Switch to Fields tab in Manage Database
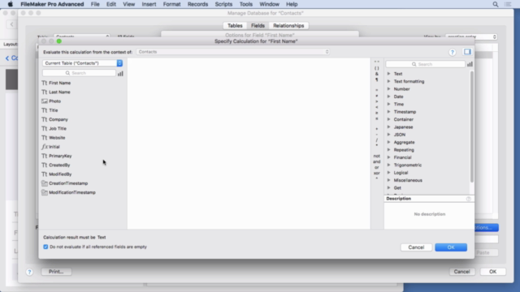Image resolution: width=520 pixels, height=292 pixels. (258, 25)
